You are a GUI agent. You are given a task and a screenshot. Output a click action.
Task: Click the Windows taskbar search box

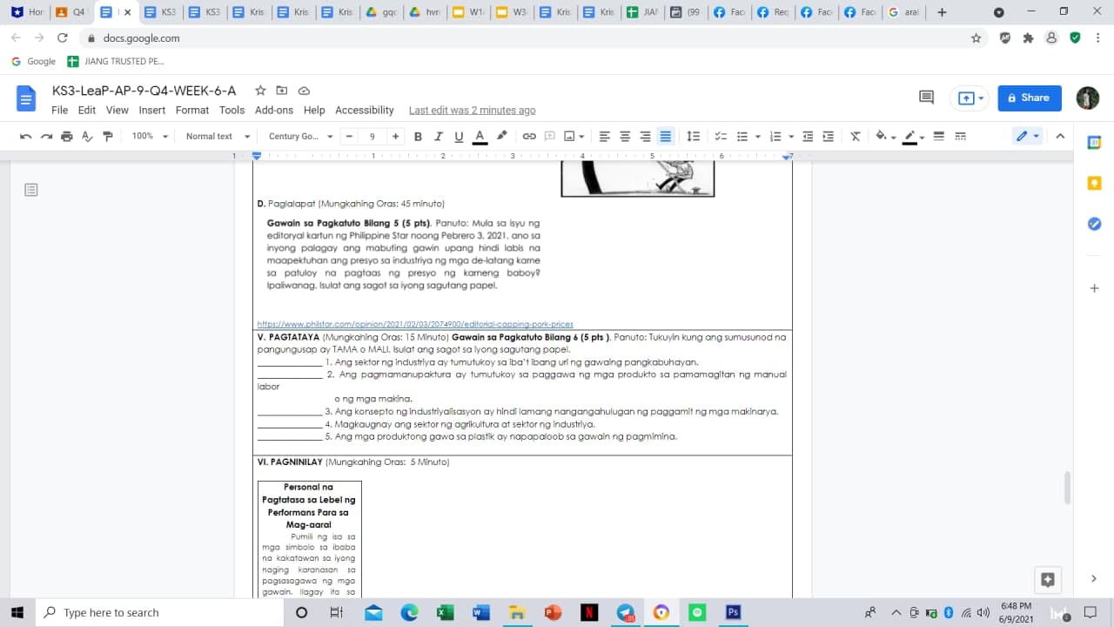coord(160,613)
